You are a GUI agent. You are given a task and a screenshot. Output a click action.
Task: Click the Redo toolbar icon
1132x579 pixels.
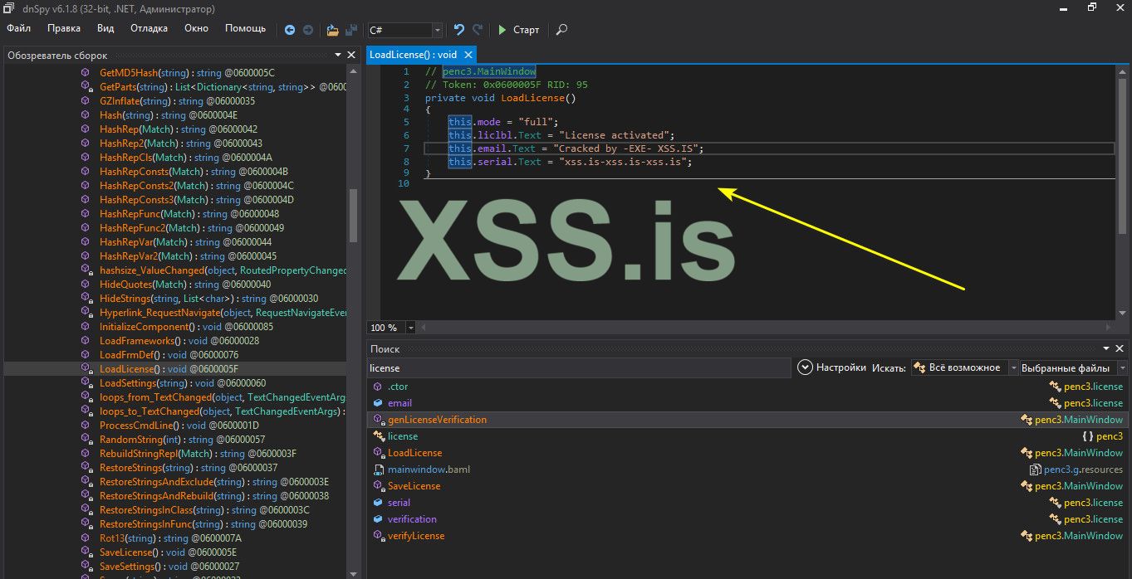pos(478,30)
